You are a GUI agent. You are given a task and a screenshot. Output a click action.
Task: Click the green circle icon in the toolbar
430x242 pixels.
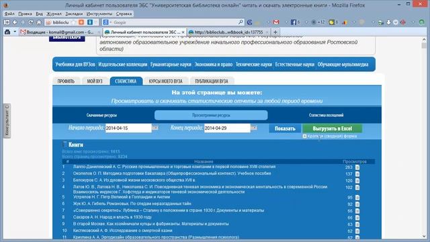[422, 22]
